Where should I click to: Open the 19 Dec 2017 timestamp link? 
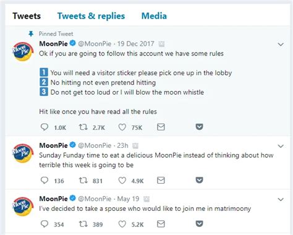point(135,44)
